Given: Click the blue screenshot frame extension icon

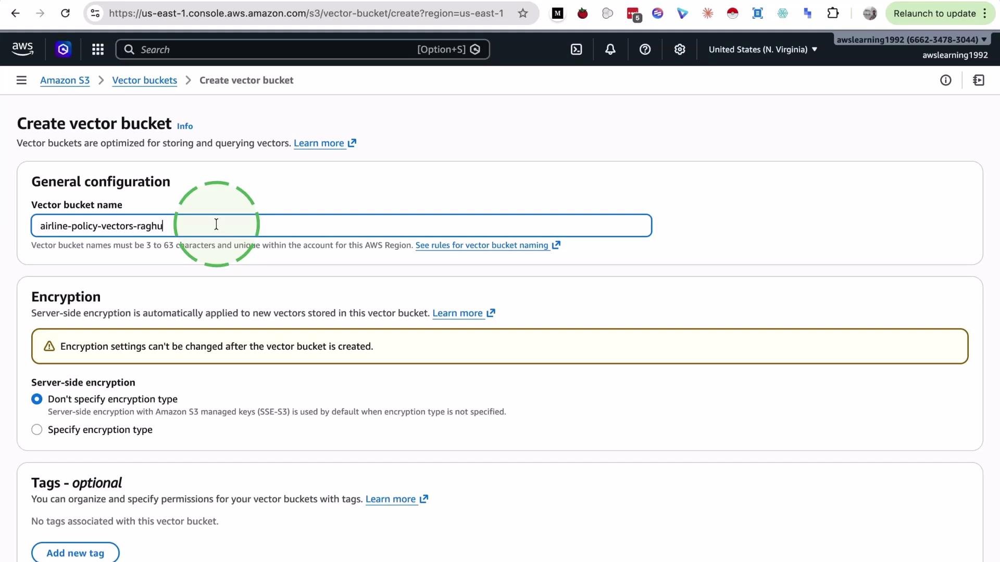Looking at the screenshot, I should click(x=757, y=14).
